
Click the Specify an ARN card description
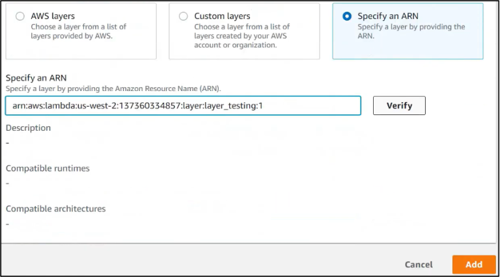coord(411,31)
